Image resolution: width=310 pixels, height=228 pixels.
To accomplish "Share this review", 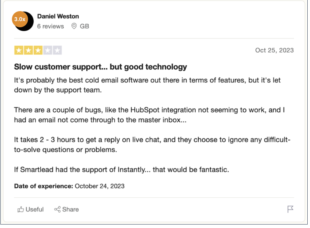I will [66, 209].
